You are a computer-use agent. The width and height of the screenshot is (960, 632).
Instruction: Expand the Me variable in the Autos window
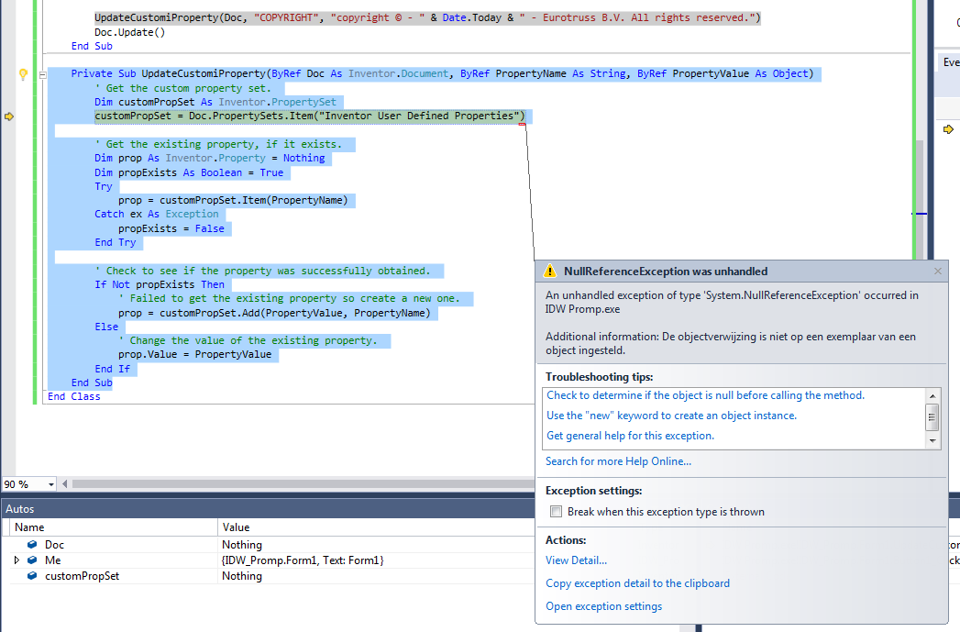tap(16, 560)
